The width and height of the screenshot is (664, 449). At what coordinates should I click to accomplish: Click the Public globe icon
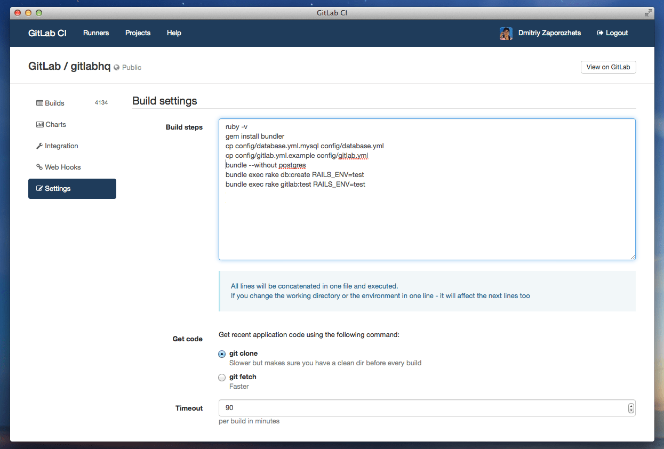pyautogui.click(x=117, y=68)
